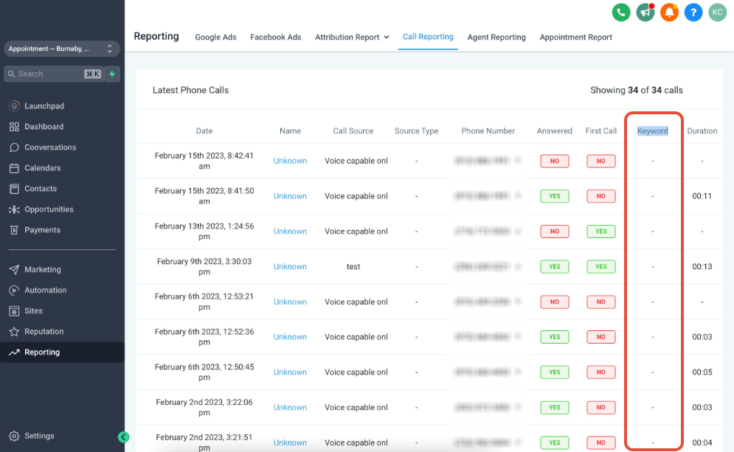This screenshot has height=452, width=734.
Task: Open the KC user avatar menu
Action: 717,12
